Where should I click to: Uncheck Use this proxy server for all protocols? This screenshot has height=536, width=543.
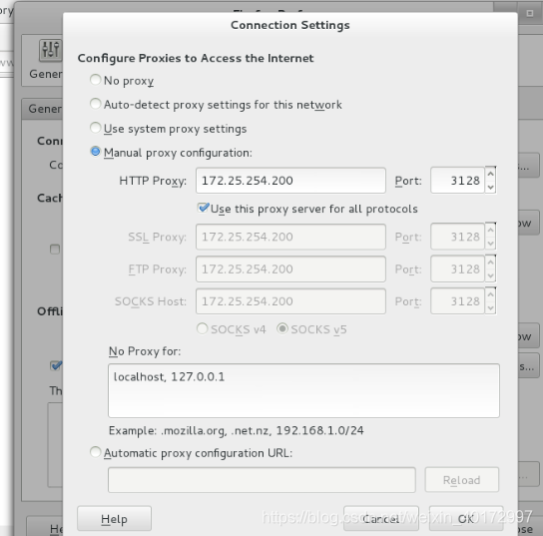coord(204,208)
